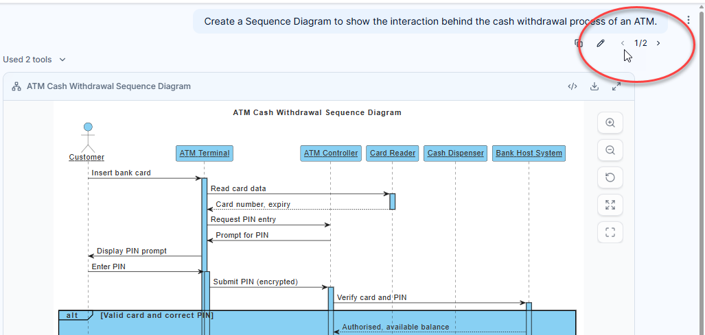This screenshot has height=335, width=705.
Task: Copy the user prompt message
Action: point(579,43)
